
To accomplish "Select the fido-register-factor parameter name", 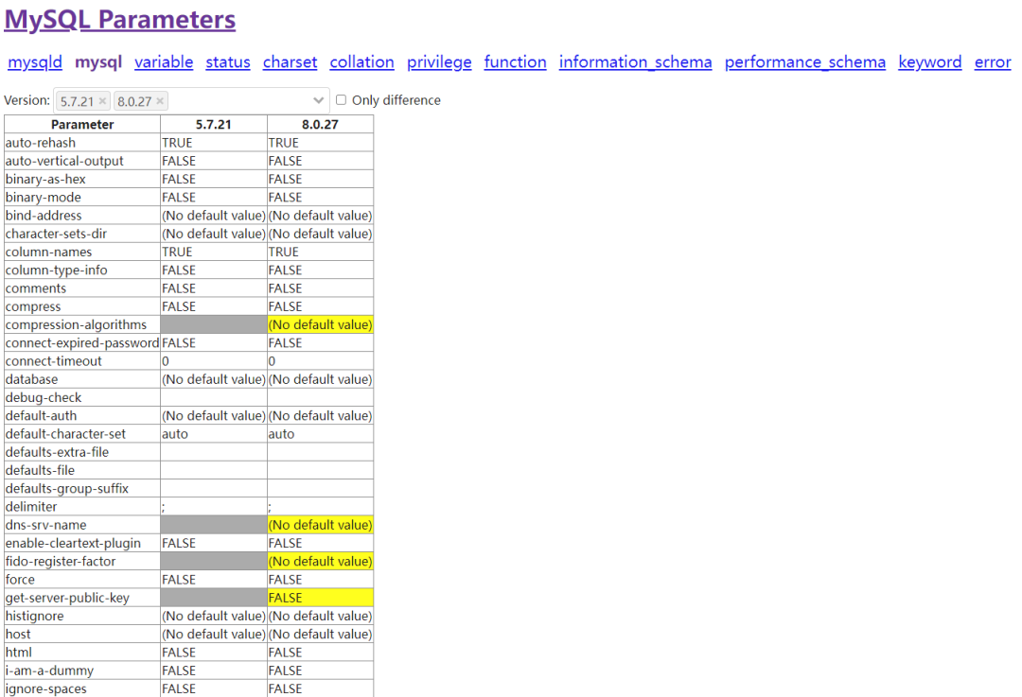I will (x=61, y=562).
